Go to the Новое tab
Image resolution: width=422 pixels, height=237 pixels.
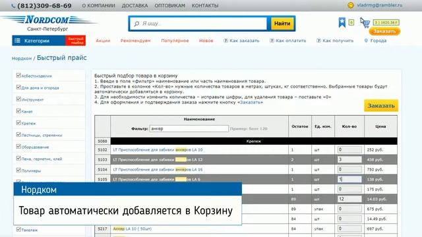click(x=206, y=41)
